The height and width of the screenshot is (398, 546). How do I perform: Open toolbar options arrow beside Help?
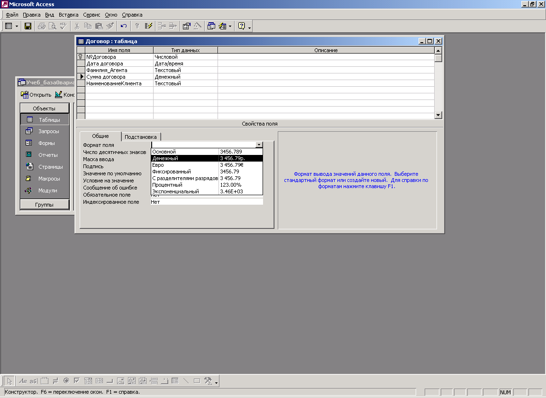pyautogui.click(x=250, y=27)
